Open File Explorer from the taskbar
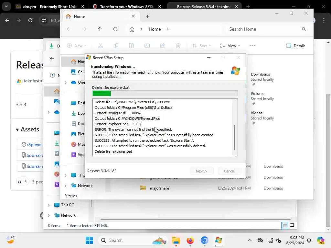Screen dimensions: 331x248 click(x=176, y=240)
